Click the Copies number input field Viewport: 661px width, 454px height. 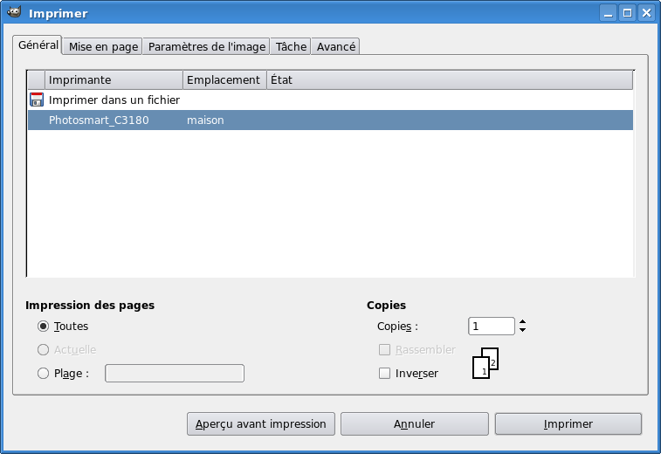491,326
